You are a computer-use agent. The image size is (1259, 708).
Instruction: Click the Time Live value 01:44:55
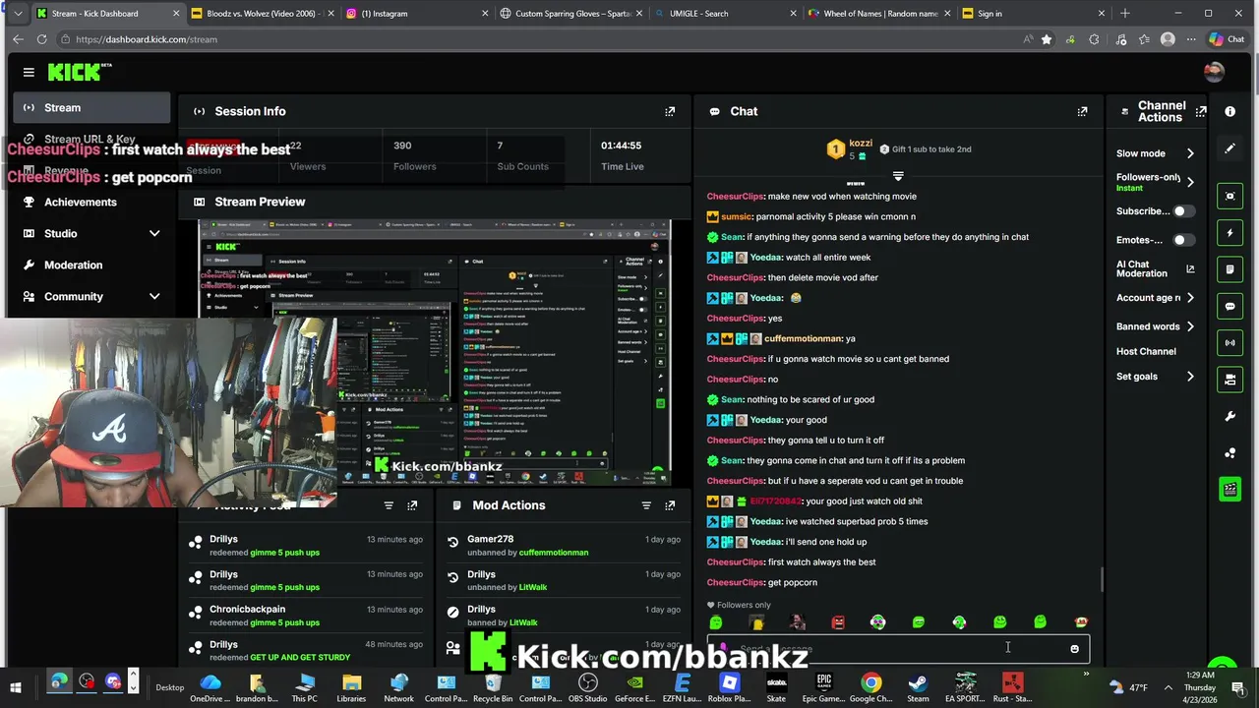coord(621,146)
